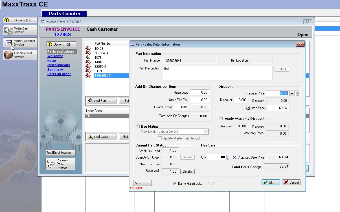Open the Parts On Order link
Viewport: 340px width, 212px height.
[x=59, y=74]
